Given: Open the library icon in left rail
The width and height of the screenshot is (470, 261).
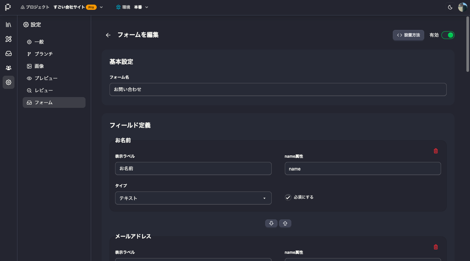Looking at the screenshot, I should 9,25.
